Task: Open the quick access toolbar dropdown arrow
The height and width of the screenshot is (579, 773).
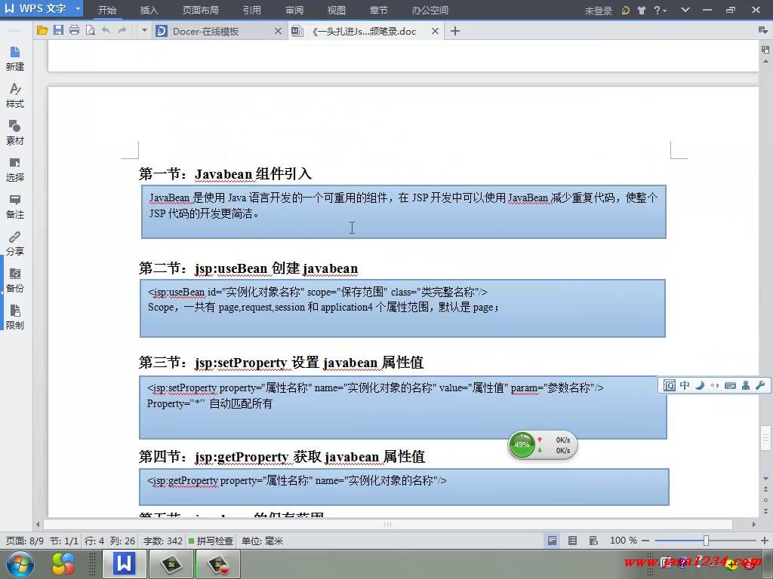Action: pos(143,31)
